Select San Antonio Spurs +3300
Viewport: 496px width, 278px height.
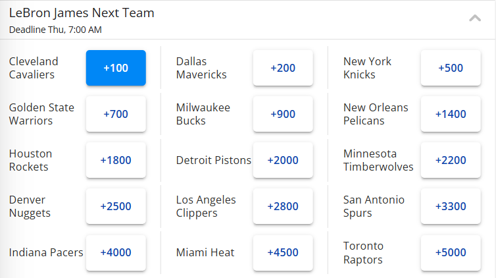[x=451, y=206]
